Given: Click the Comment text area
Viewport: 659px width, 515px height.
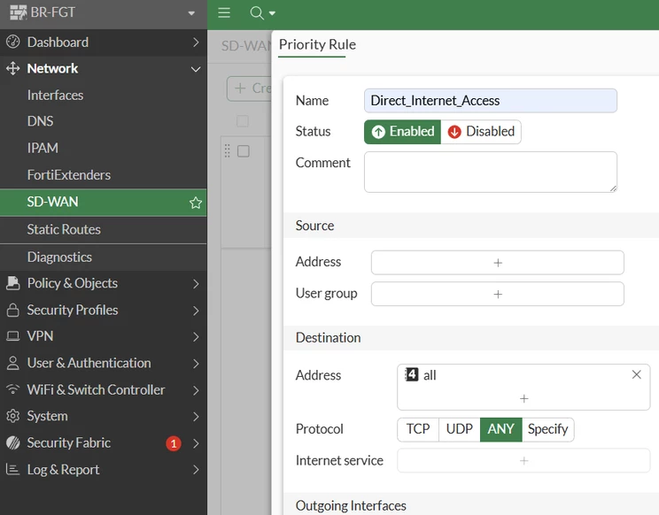Looking at the screenshot, I should coord(491,172).
